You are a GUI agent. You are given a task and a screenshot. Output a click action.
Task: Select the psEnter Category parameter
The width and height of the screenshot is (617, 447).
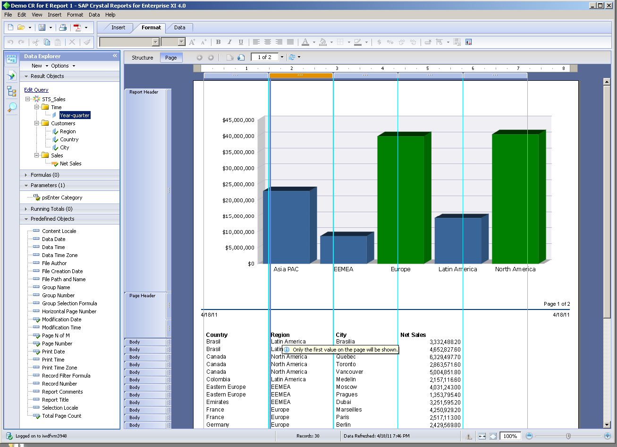(x=62, y=198)
